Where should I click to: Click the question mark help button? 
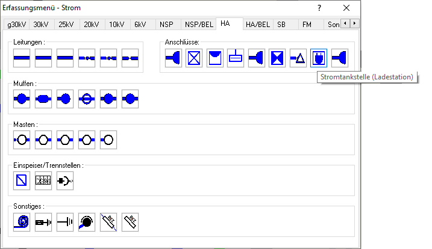[319, 8]
